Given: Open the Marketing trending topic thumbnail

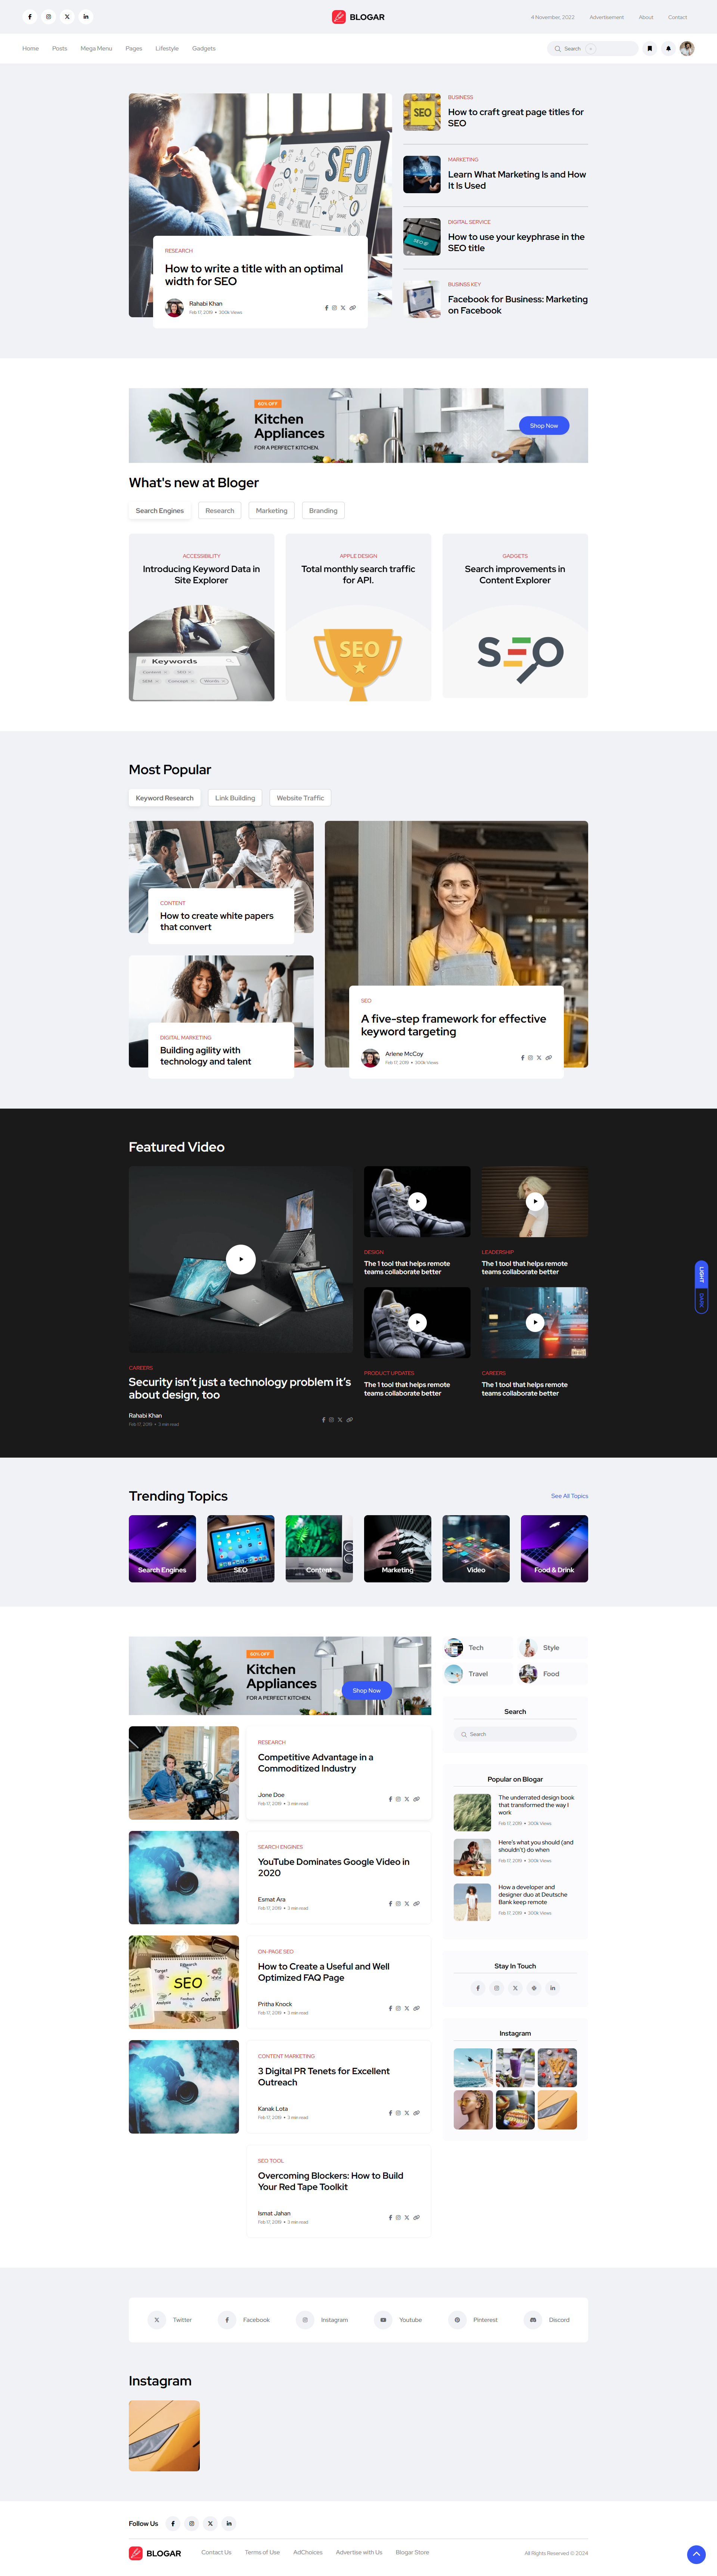Looking at the screenshot, I should pyautogui.click(x=397, y=1548).
